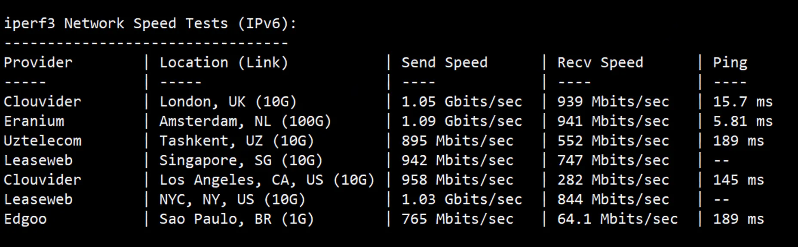
Task: Click the Tashkent, UZ (10G) location
Action: tap(236, 141)
